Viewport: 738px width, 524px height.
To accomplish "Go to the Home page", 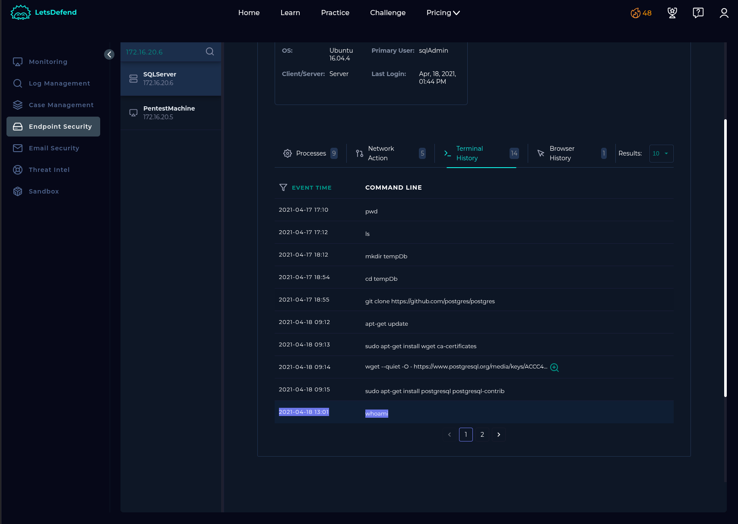I will (249, 13).
